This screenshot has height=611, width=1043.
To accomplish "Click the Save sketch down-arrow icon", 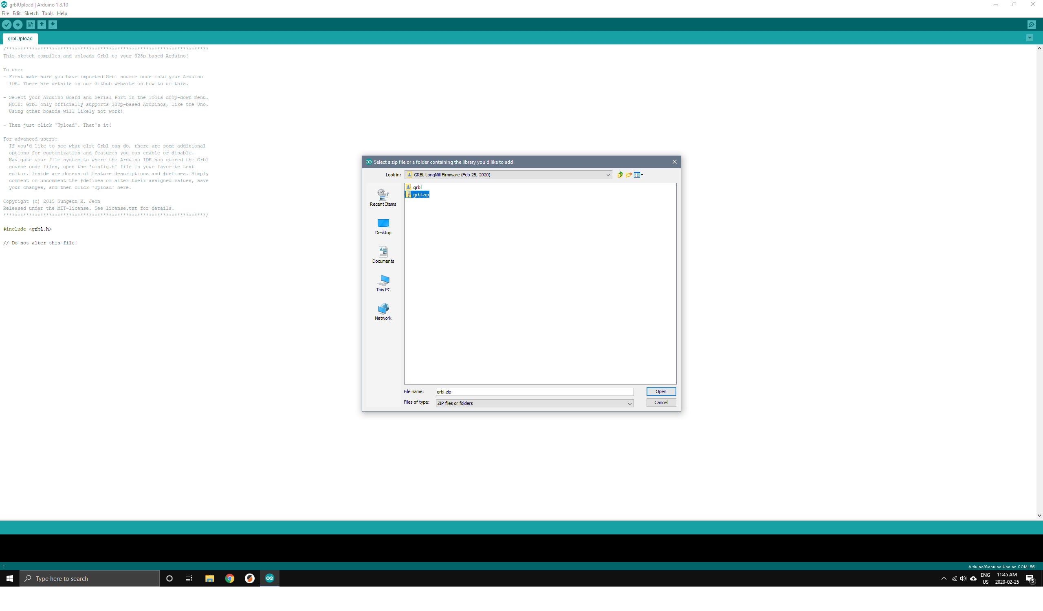I will tap(53, 25).
